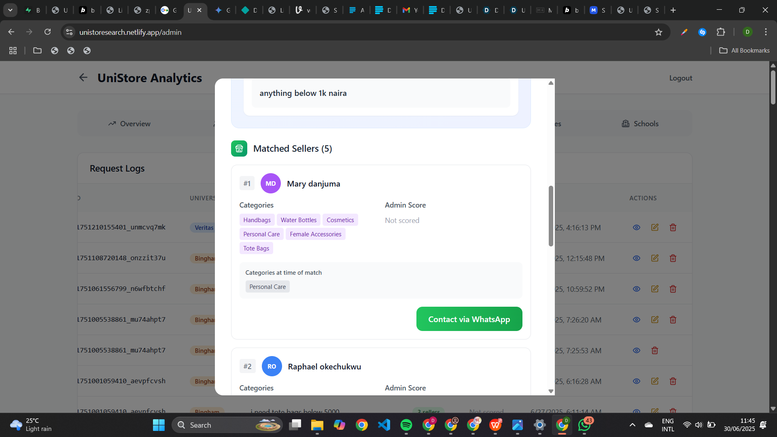Click the back arrow beside UniStore Analytics
The width and height of the screenshot is (777, 437).
click(83, 78)
